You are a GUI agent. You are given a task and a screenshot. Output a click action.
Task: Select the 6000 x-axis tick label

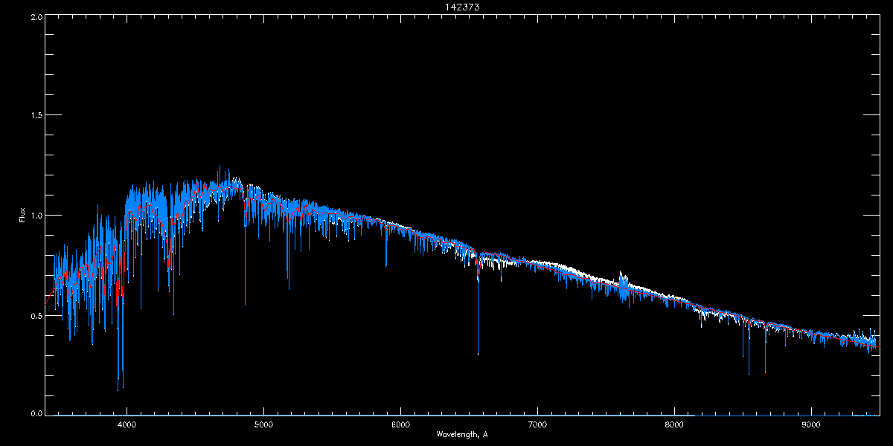tap(400, 425)
